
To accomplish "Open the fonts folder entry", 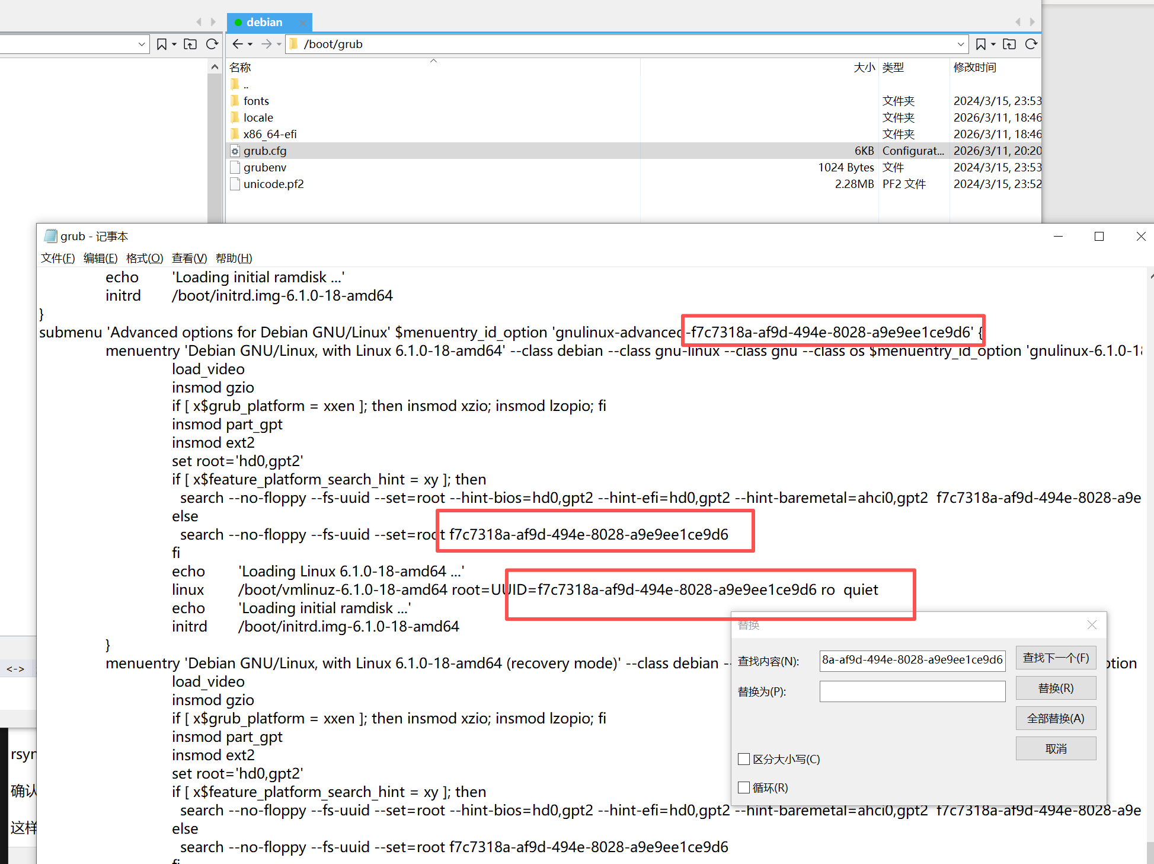I will (x=256, y=101).
